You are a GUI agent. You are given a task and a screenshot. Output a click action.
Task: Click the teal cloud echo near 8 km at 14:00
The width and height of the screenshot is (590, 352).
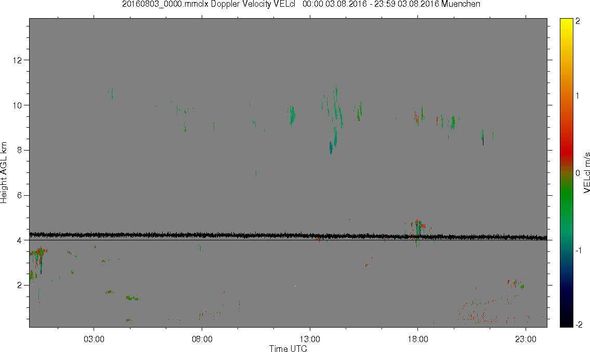coord(331,147)
